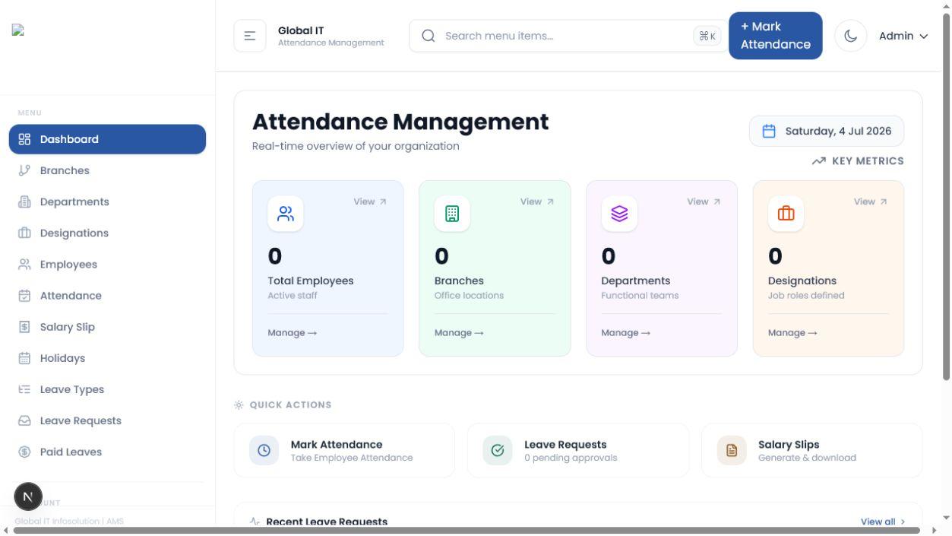This screenshot has width=952, height=536.
Task: Click Manage under Total Employees
Action: tap(293, 332)
